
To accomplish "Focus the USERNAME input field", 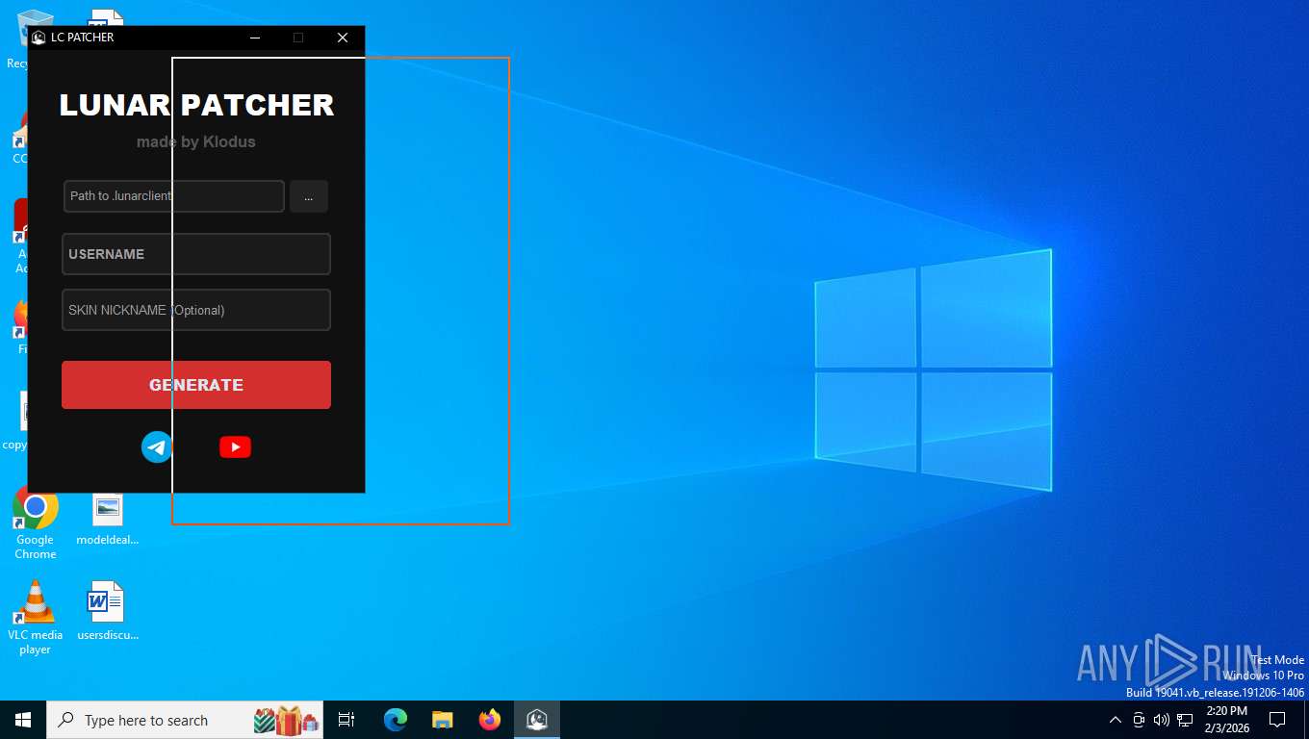I will click(196, 254).
